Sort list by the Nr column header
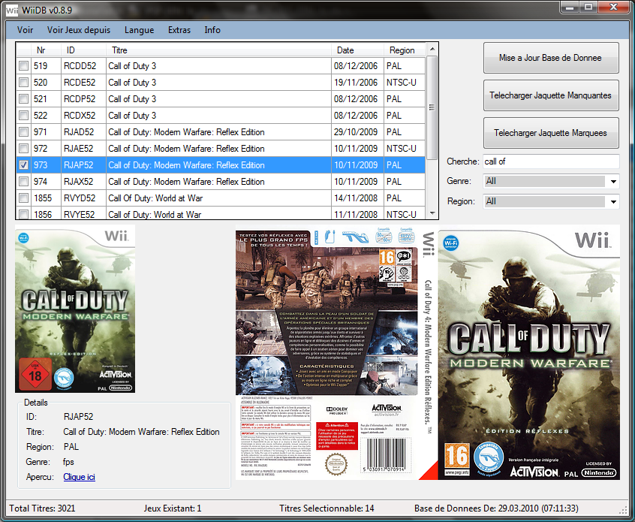 pos(47,50)
